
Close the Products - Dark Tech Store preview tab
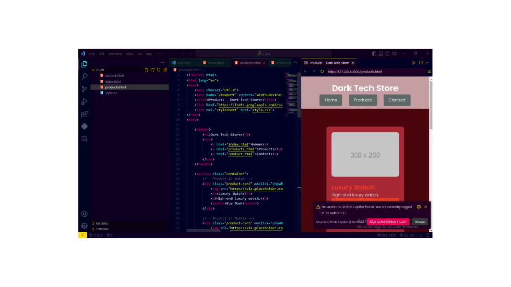[x=353, y=63]
